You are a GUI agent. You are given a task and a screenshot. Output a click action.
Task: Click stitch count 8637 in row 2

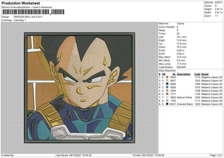[173, 80]
